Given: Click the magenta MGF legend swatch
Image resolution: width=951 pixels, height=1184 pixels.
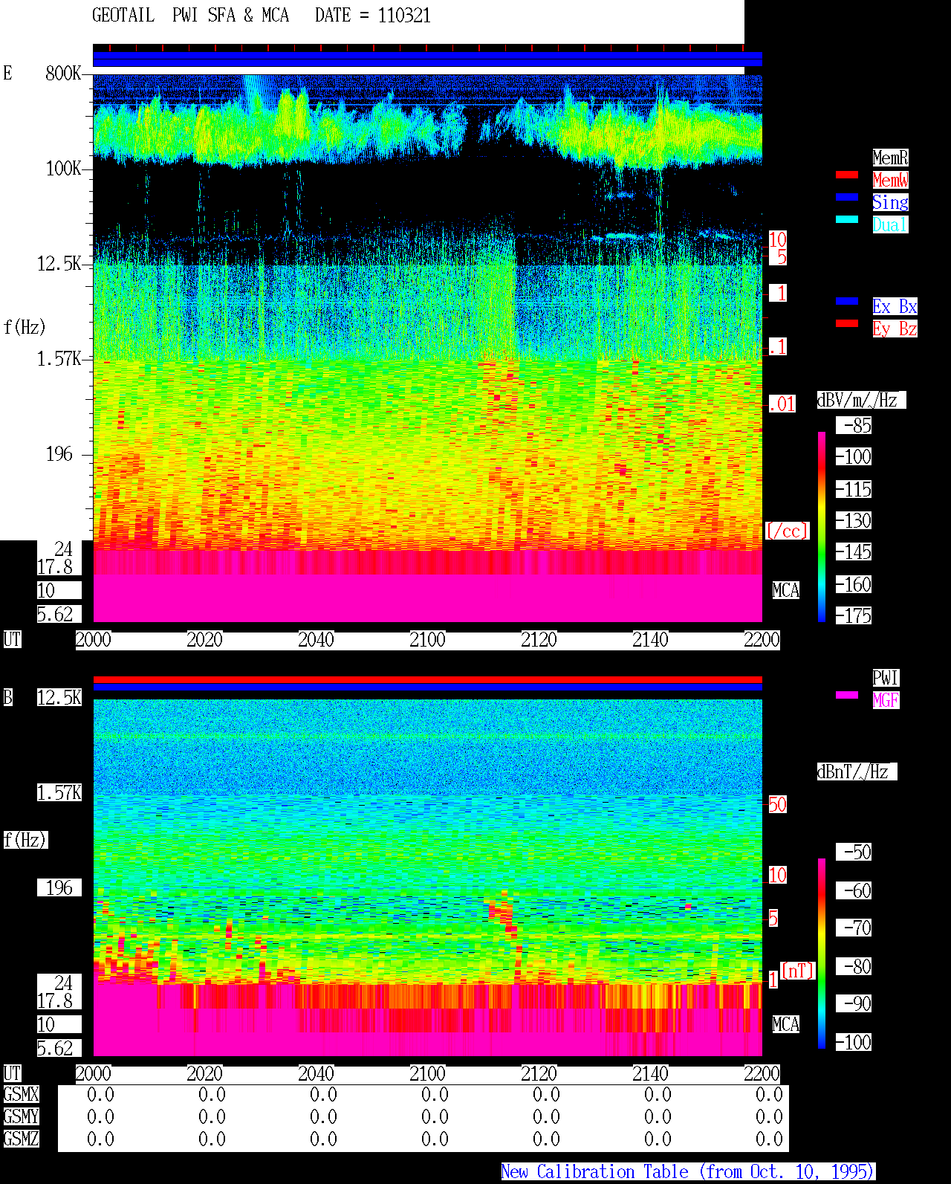Looking at the screenshot, I should [847, 695].
